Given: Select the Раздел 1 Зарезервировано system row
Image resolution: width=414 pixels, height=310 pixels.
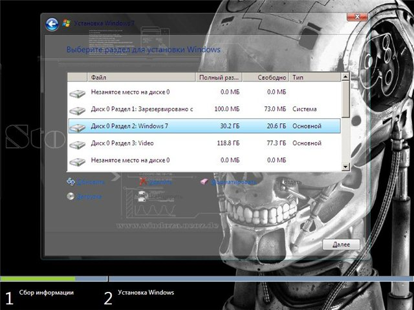Looking at the screenshot, I should click(x=194, y=109).
